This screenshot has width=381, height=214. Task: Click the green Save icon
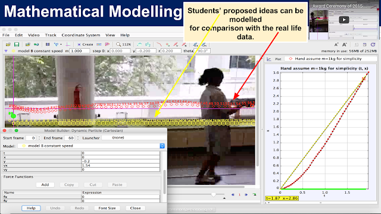pyautogui.click(x=17, y=45)
